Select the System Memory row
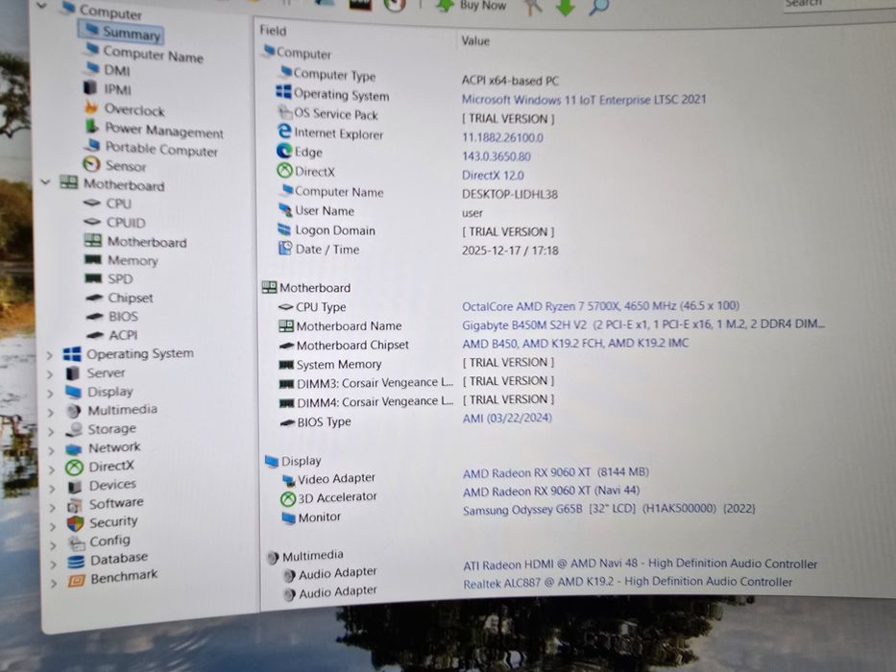Image resolution: width=896 pixels, height=672 pixels. click(x=417, y=364)
